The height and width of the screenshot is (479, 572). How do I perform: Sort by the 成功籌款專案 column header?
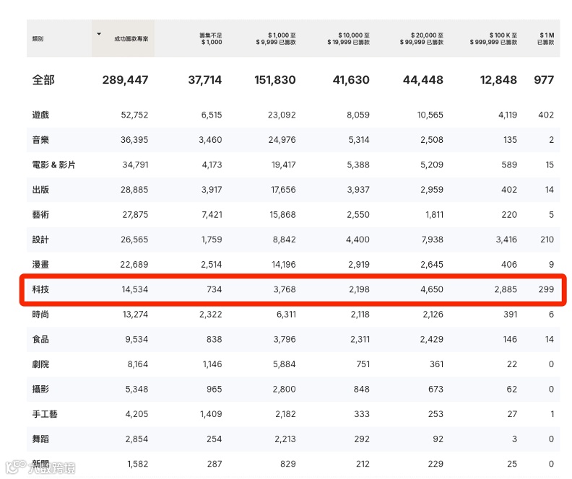coord(131,38)
